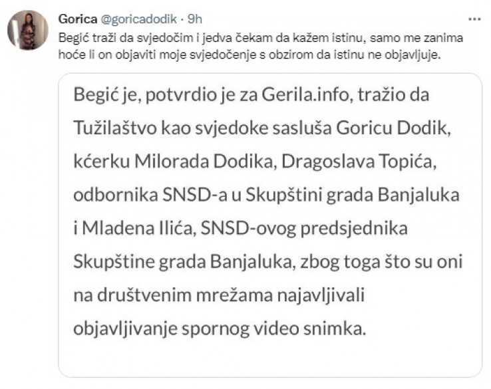The width and height of the screenshot is (491, 389).
Task: Click the line 'na društvenim mrežama najavljivali'
Action: pos(219,296)
